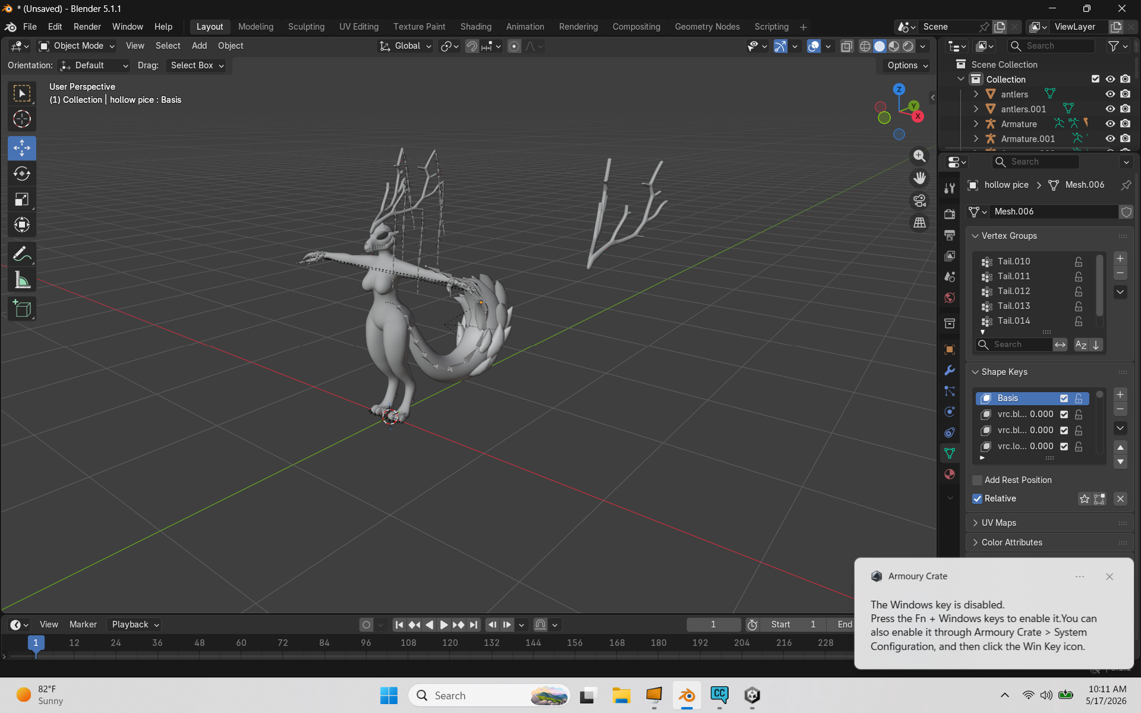The image size is (1141, 713).
Task: Select the 3D Cursor tool
Action: (x=22, y=119)
